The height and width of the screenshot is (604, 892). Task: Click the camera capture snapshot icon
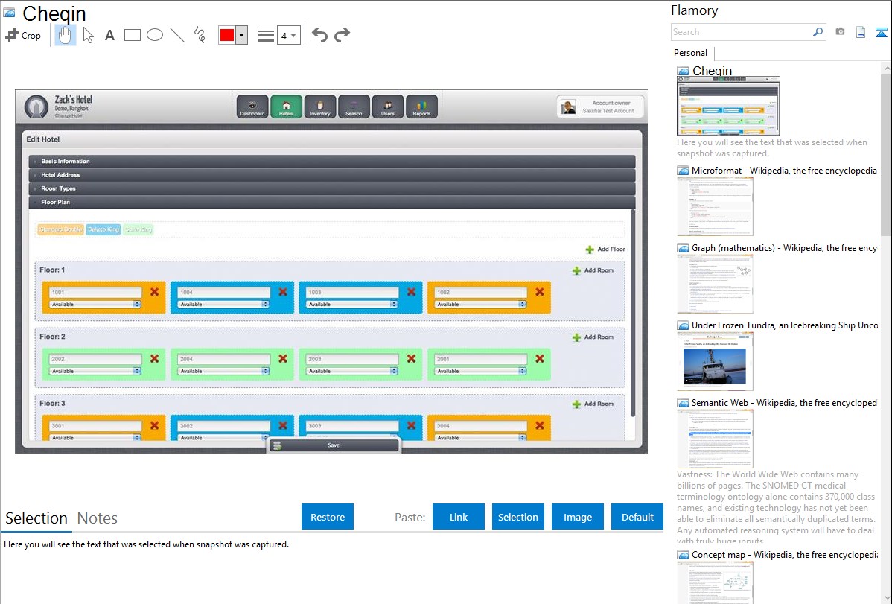(840, 32)
